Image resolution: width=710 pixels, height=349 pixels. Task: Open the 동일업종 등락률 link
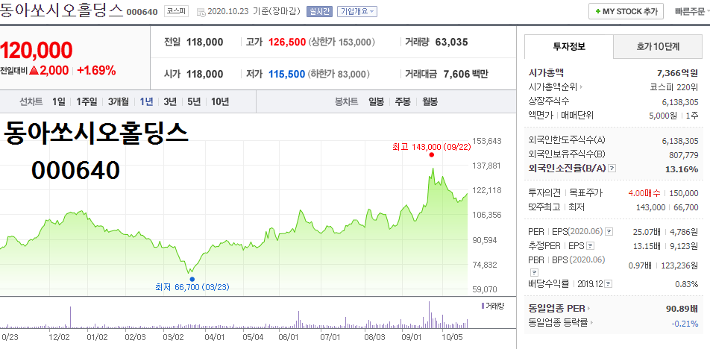561,323
